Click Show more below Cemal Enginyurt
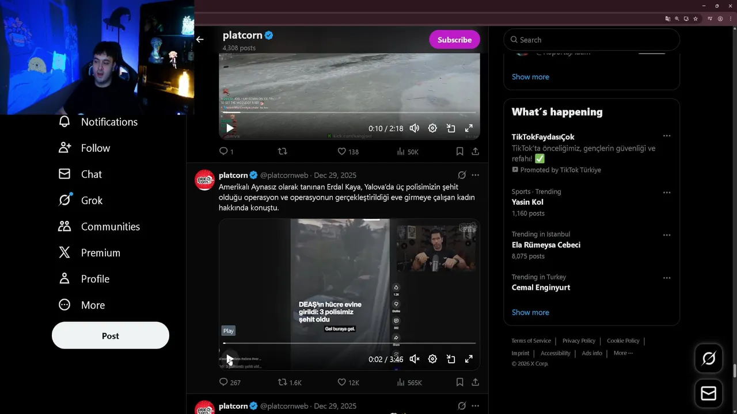The width and height of the screenshot is (737, 414). (530, 312)
